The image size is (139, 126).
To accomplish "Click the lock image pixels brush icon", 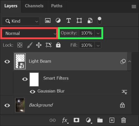I will pyautogui.click(x=30, y=45).
